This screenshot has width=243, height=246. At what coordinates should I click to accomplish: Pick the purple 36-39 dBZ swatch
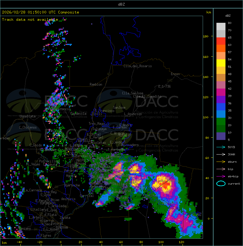(221, 100)
